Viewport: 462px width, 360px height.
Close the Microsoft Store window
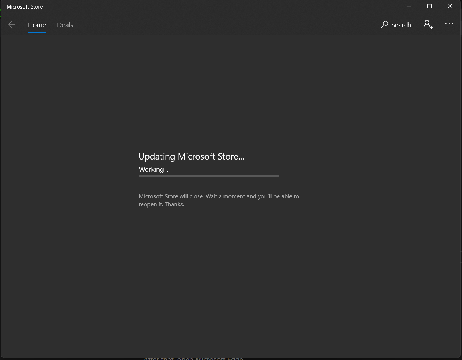click(x=450, y=6)
